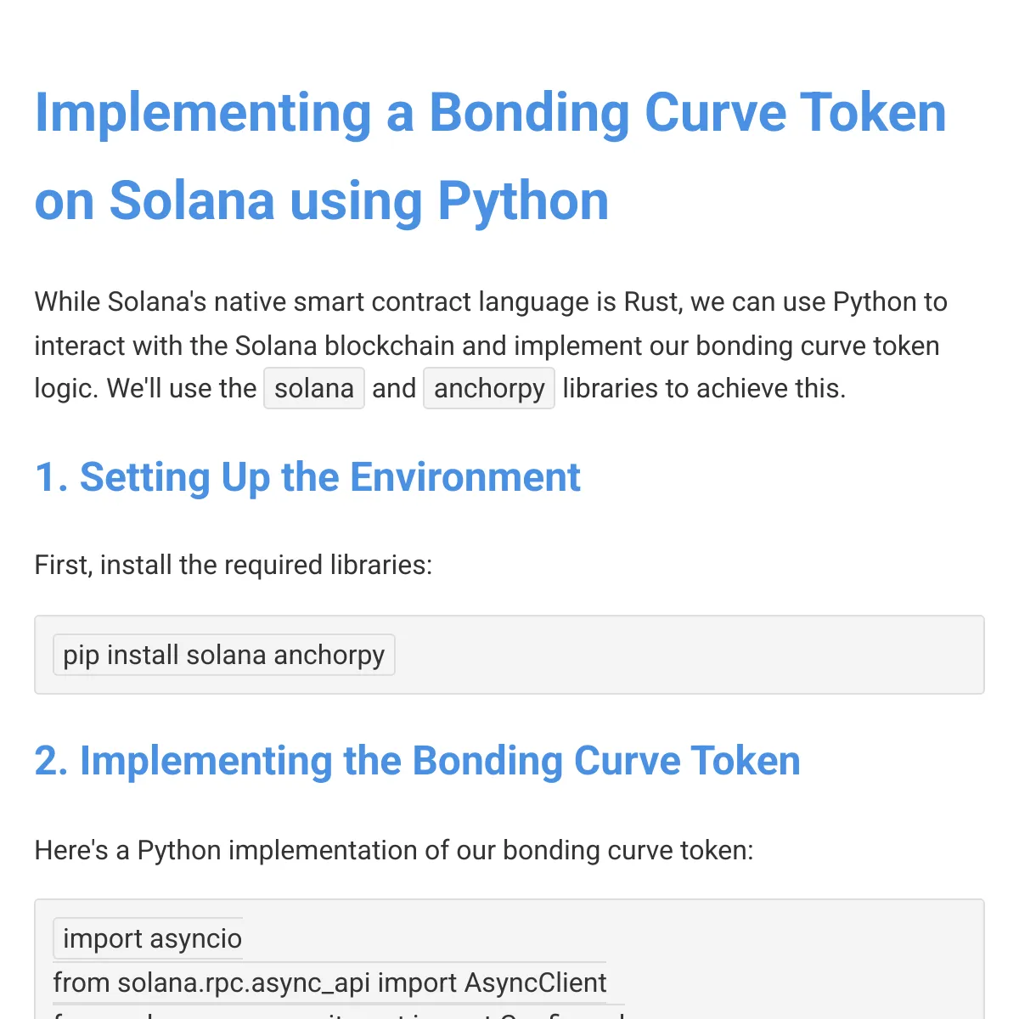This screenshot has width=1019, height=1019.
Task: Select the "solana" inline code tag
Action: pyautogui.click(x=314, y=388)
